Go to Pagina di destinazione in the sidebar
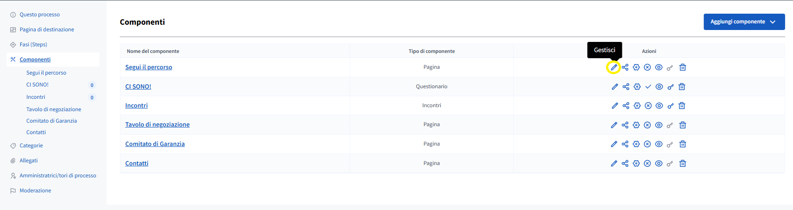Image resolution: width=793 pixels, height=210 pixels. coord(47,30)
